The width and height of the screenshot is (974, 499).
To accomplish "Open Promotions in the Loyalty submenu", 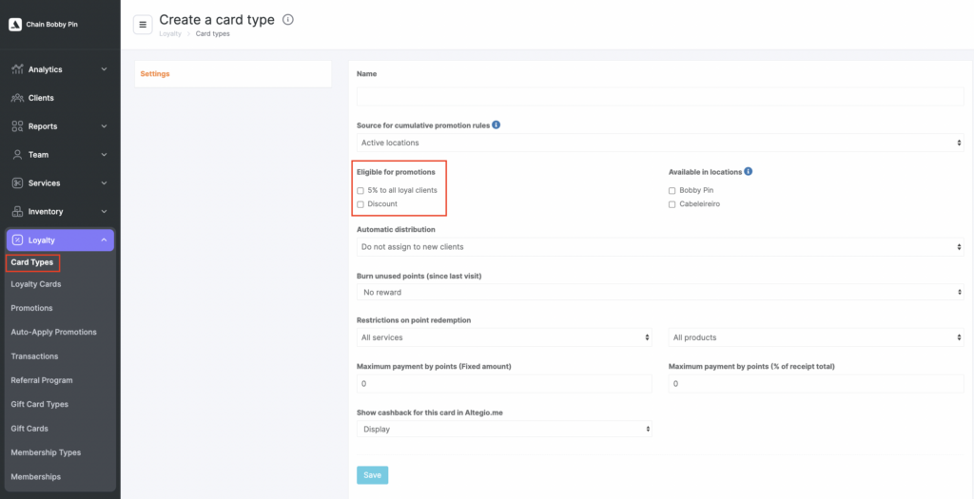I will pyautogui.click(x=31, y=308).
